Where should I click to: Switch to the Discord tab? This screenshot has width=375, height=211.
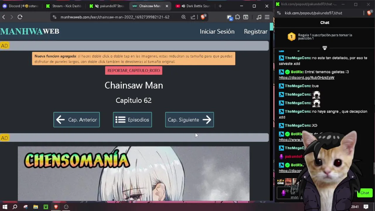point(21,6)
